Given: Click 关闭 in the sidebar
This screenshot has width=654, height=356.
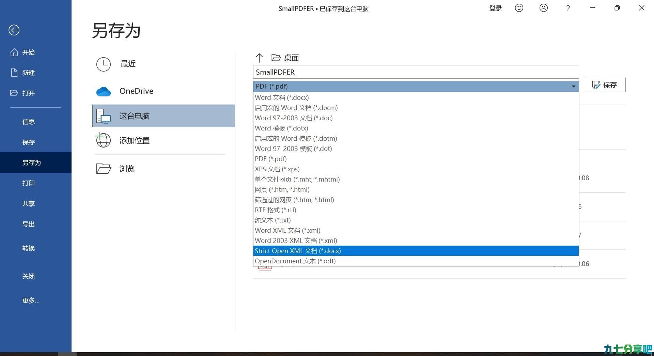Looking at the screenshot, I should 29,276.
